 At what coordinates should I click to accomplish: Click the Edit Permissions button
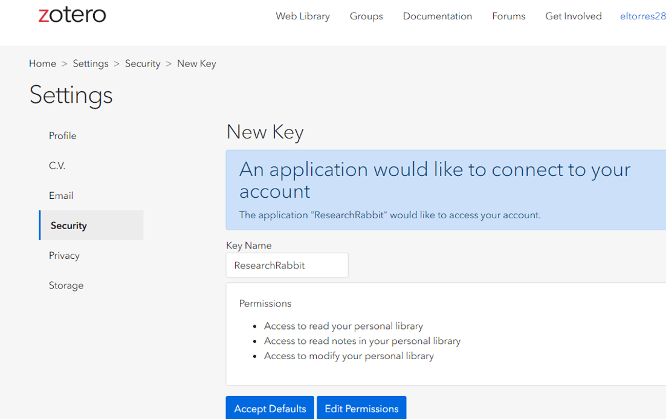pyautogui.click(x=361, y=408)
